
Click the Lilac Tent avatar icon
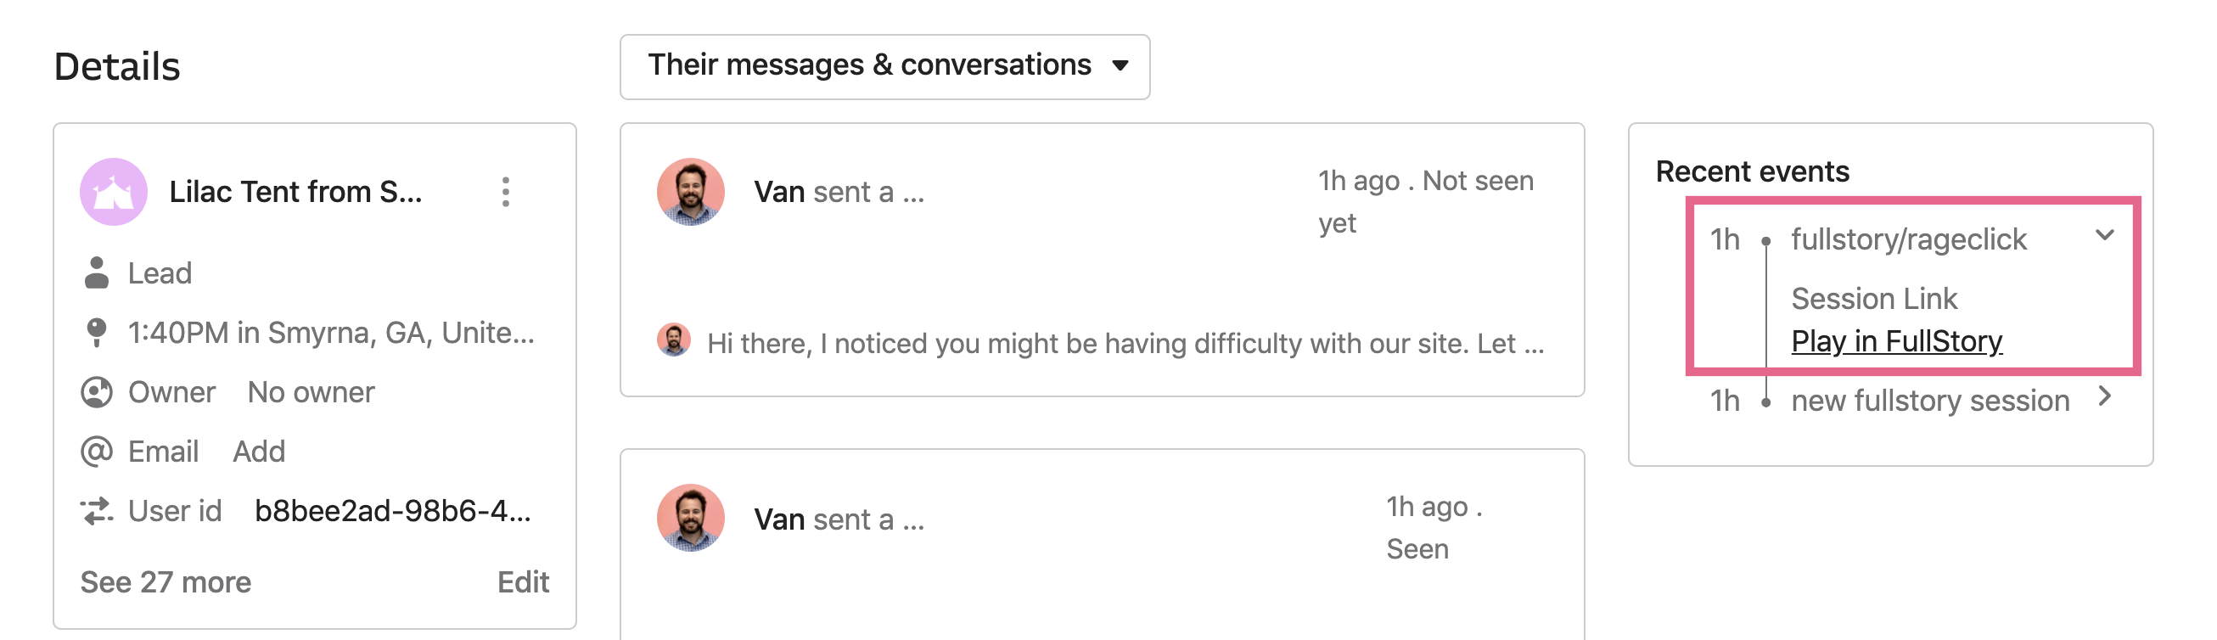pyautogui.click(x=114, y=192)
